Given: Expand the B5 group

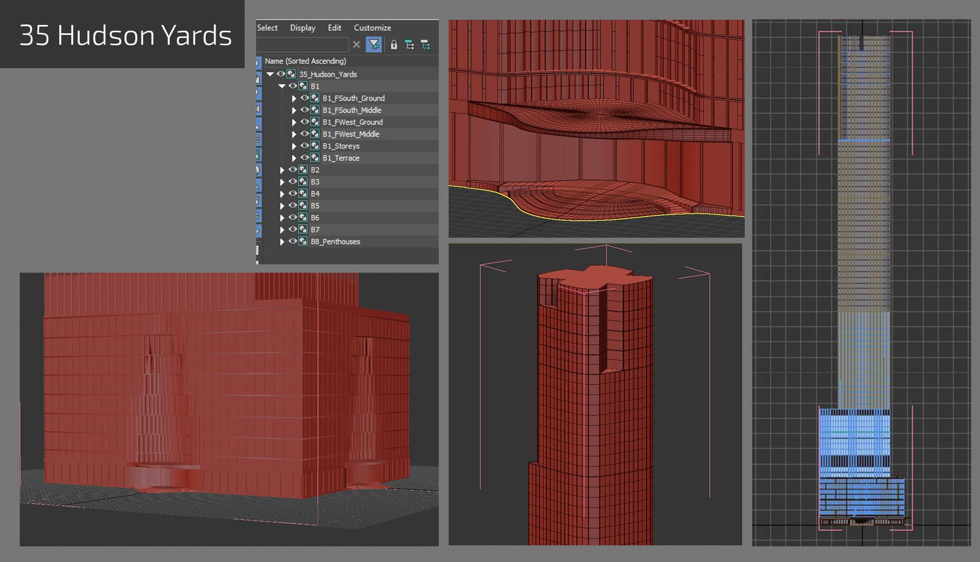Looking at the screenshot, I should pyautogui.click(x=282, y=206).
